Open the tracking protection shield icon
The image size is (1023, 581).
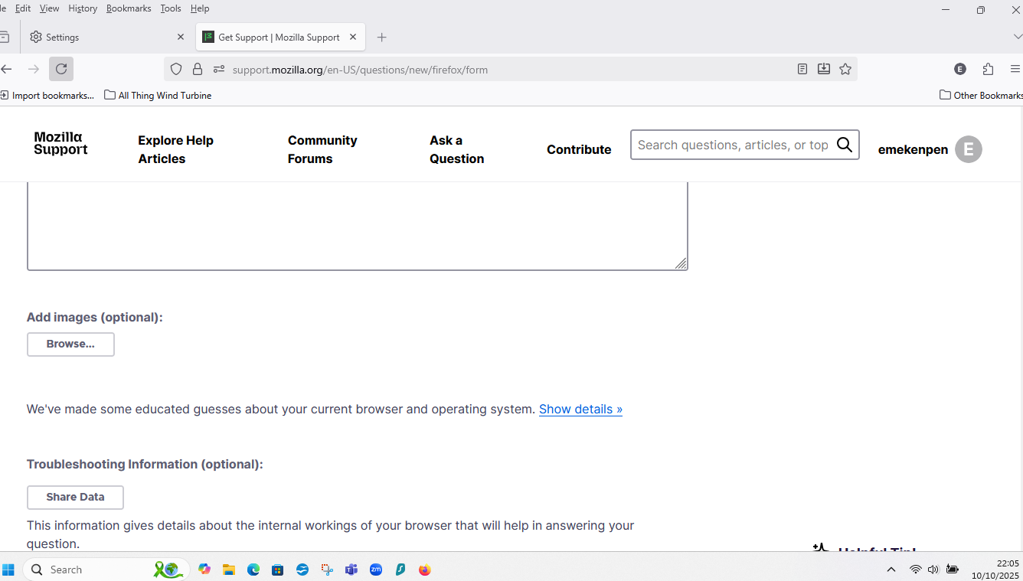[176, 70]
